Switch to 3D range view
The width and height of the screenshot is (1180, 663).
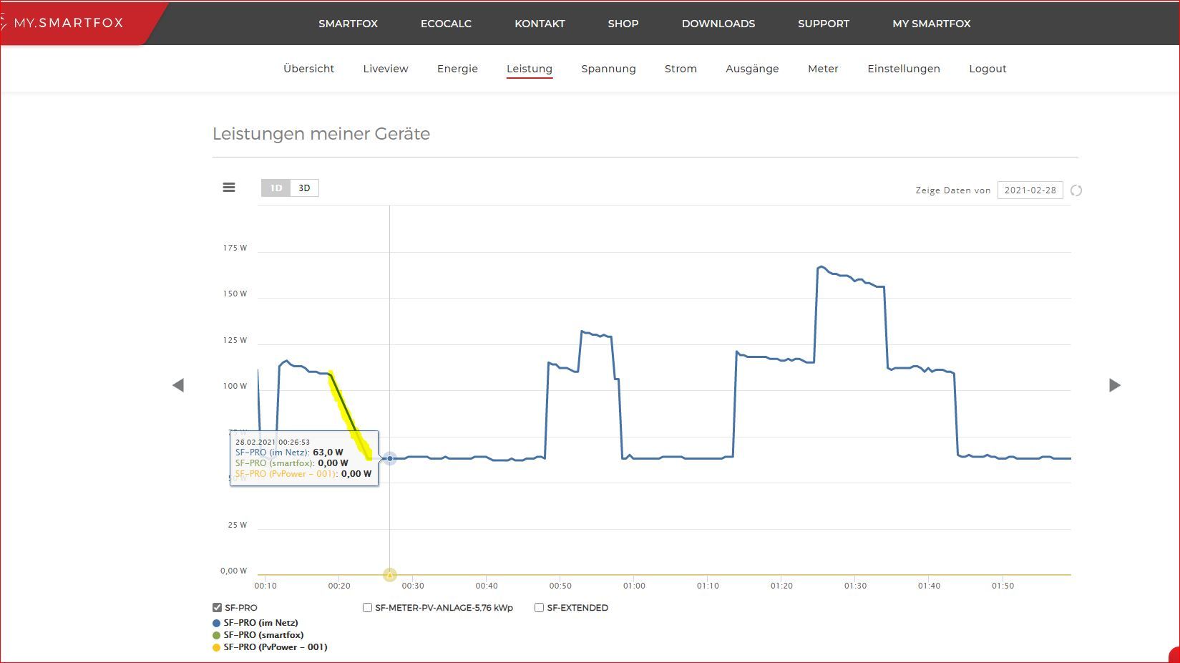tap(304, 188)
